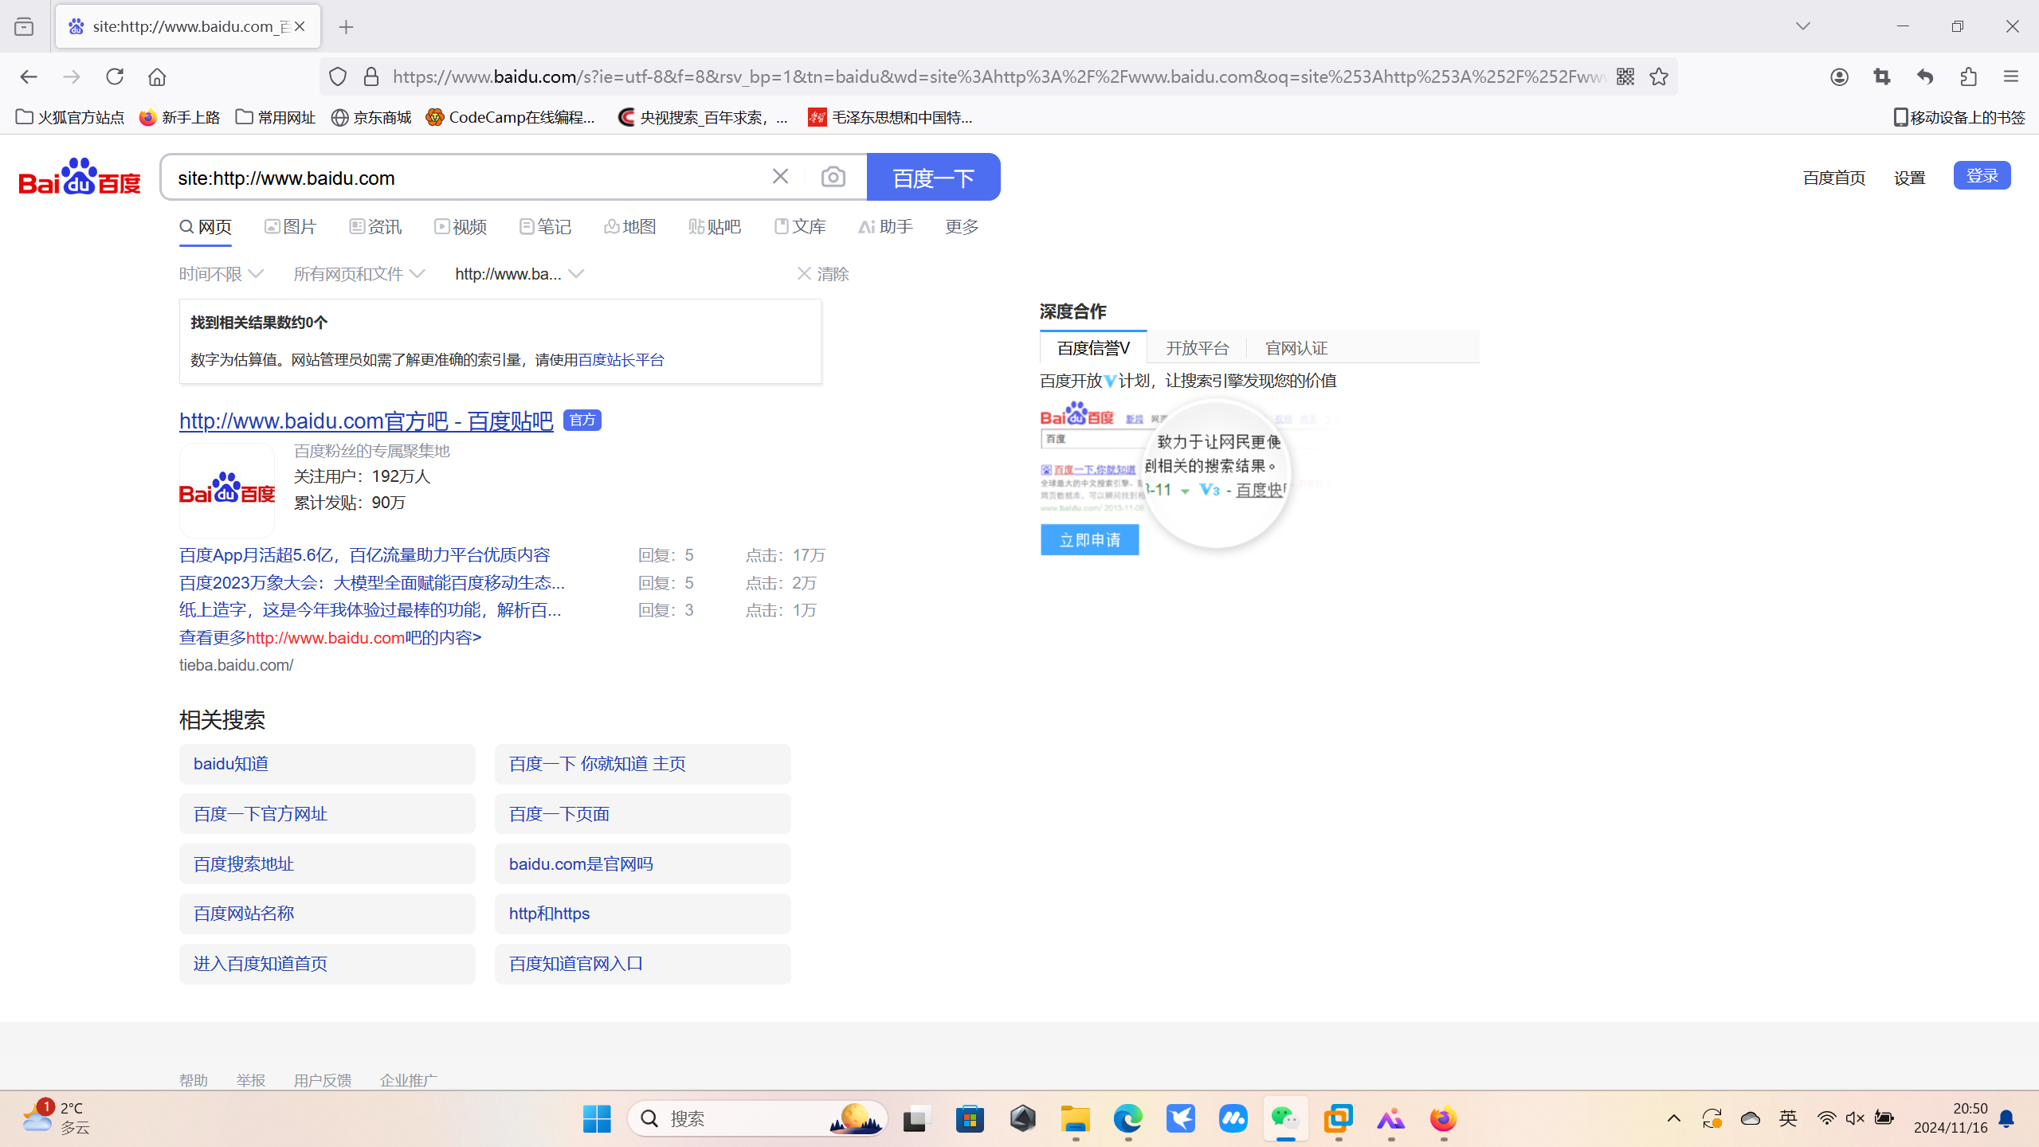
Task: Click the 百度一下 search button
Action: click(x=934, y=177)
